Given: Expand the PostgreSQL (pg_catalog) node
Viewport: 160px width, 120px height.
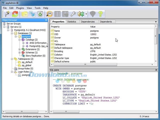Looking at the screenshot, I should point(23,46).
